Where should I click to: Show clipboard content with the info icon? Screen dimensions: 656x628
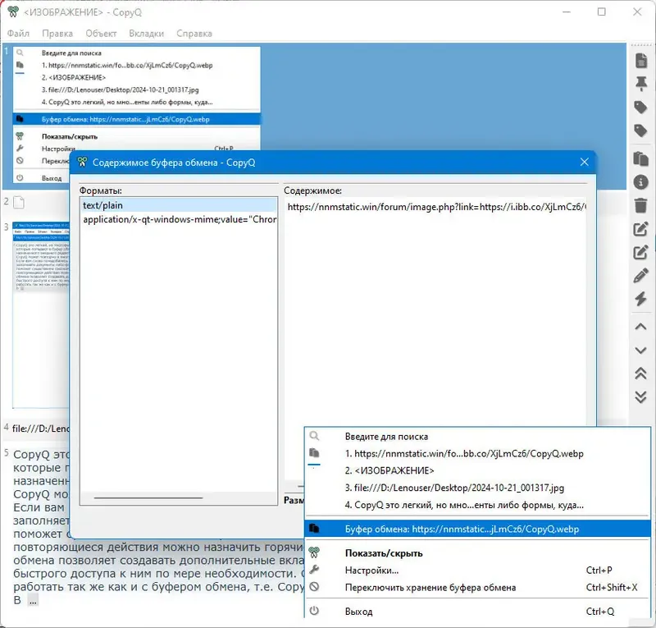(641, 182)
